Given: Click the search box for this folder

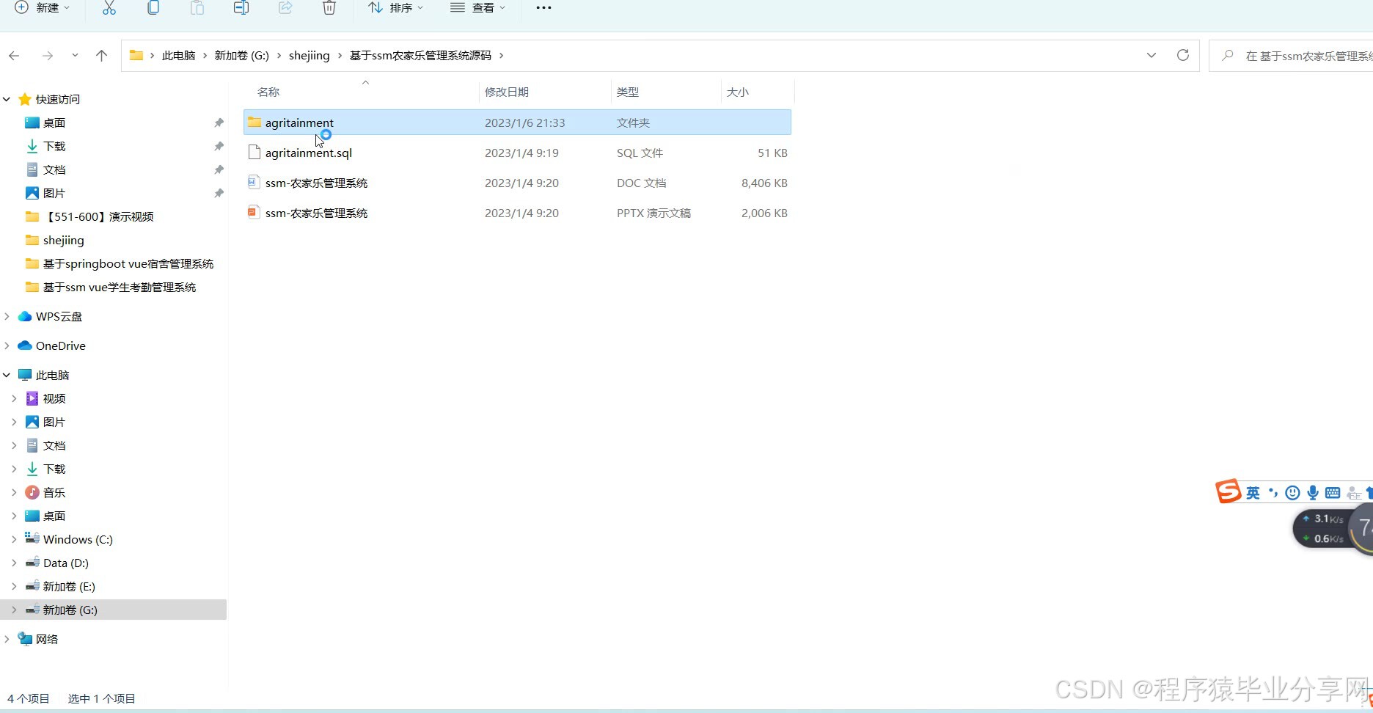Looking at the screenshot, I should 1291,56.
